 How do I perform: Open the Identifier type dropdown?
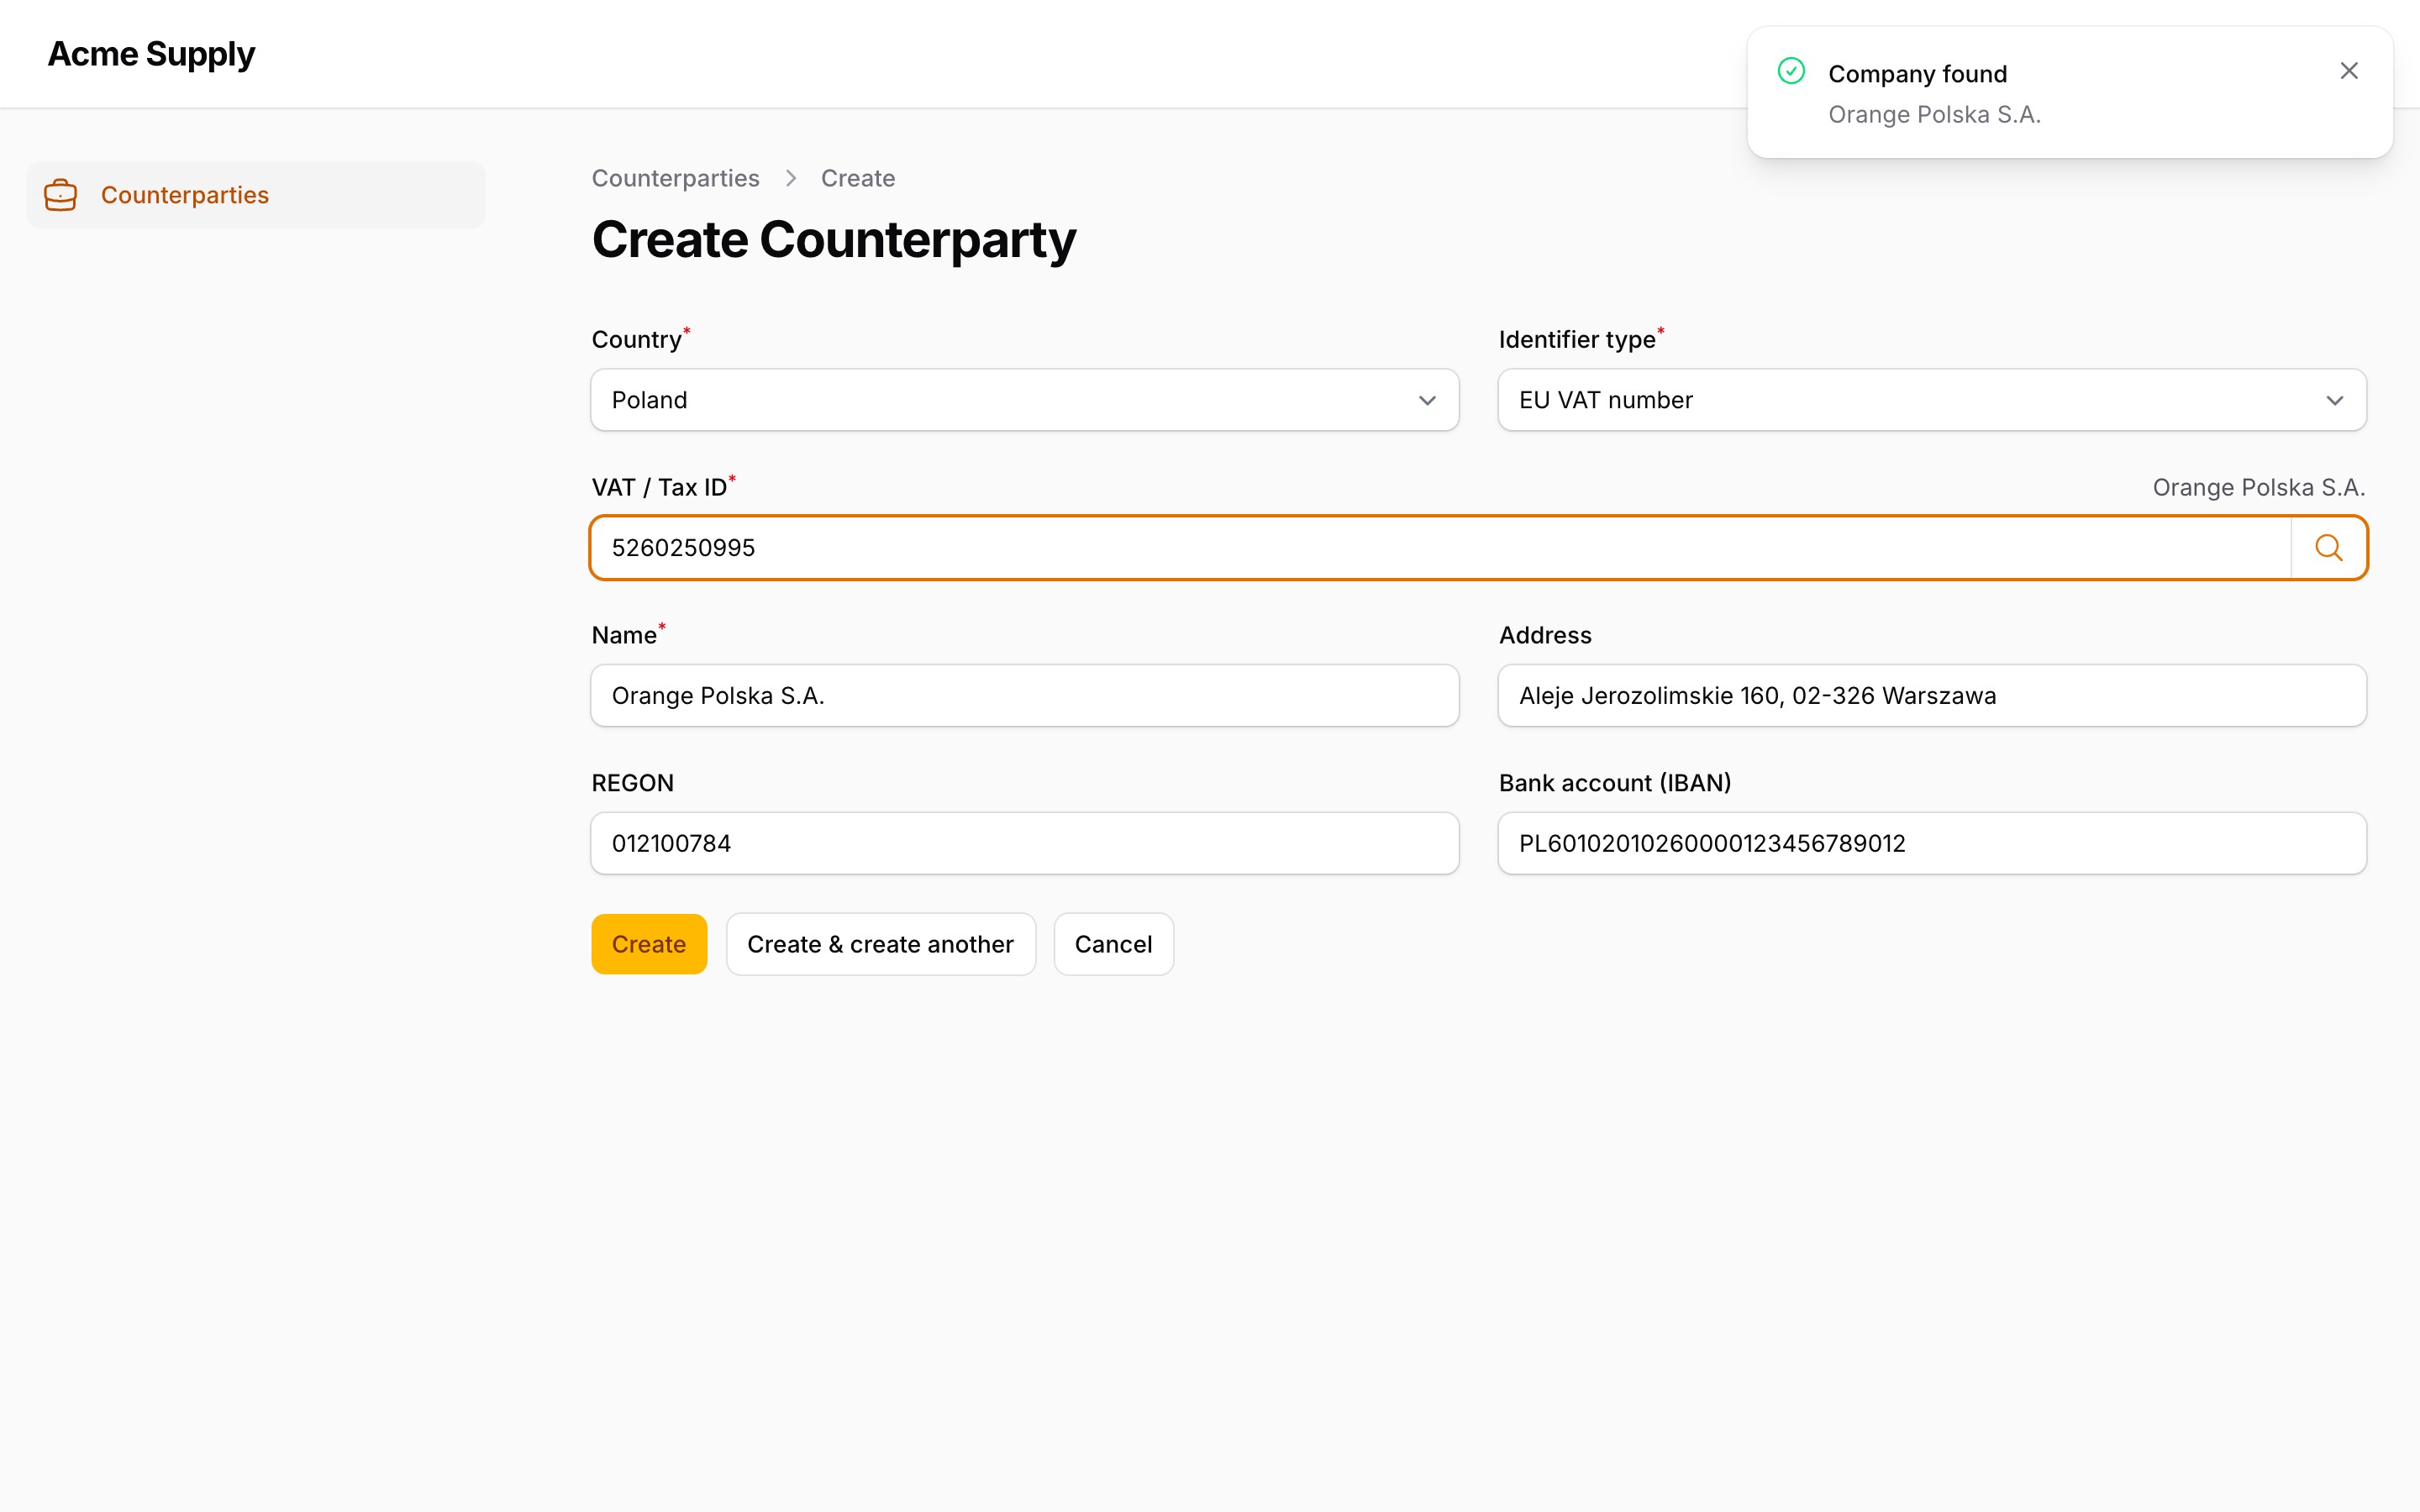point(1931,400)
